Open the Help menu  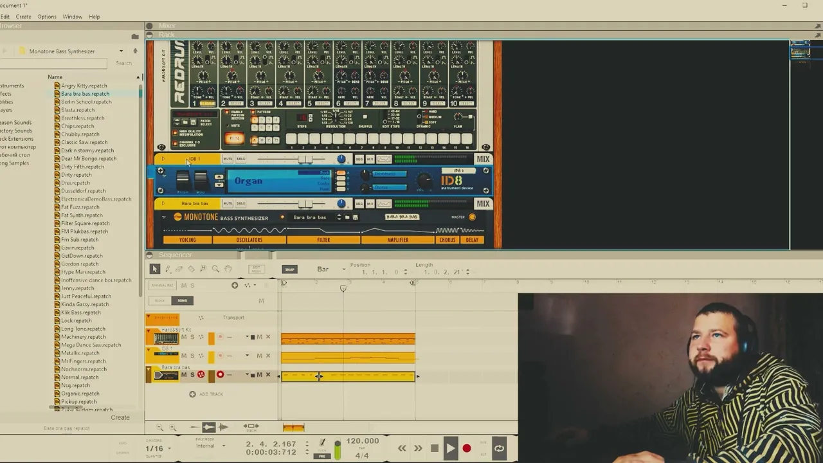[x=94, y=17]
